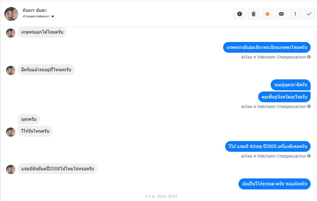Flag the conversation with the exclamation mark button
Image resolution: width=317 pixels, height=201 pixels.
coord(295,14)
